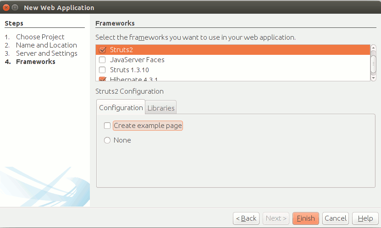Switch to the Libraries tab
This screenshot has width=381, height=228.
(x=161, y=108)
